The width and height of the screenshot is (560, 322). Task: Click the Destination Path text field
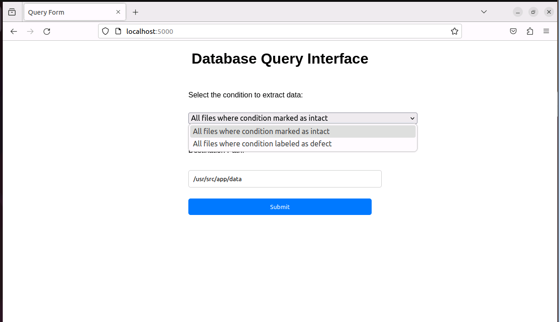(285, 179)
